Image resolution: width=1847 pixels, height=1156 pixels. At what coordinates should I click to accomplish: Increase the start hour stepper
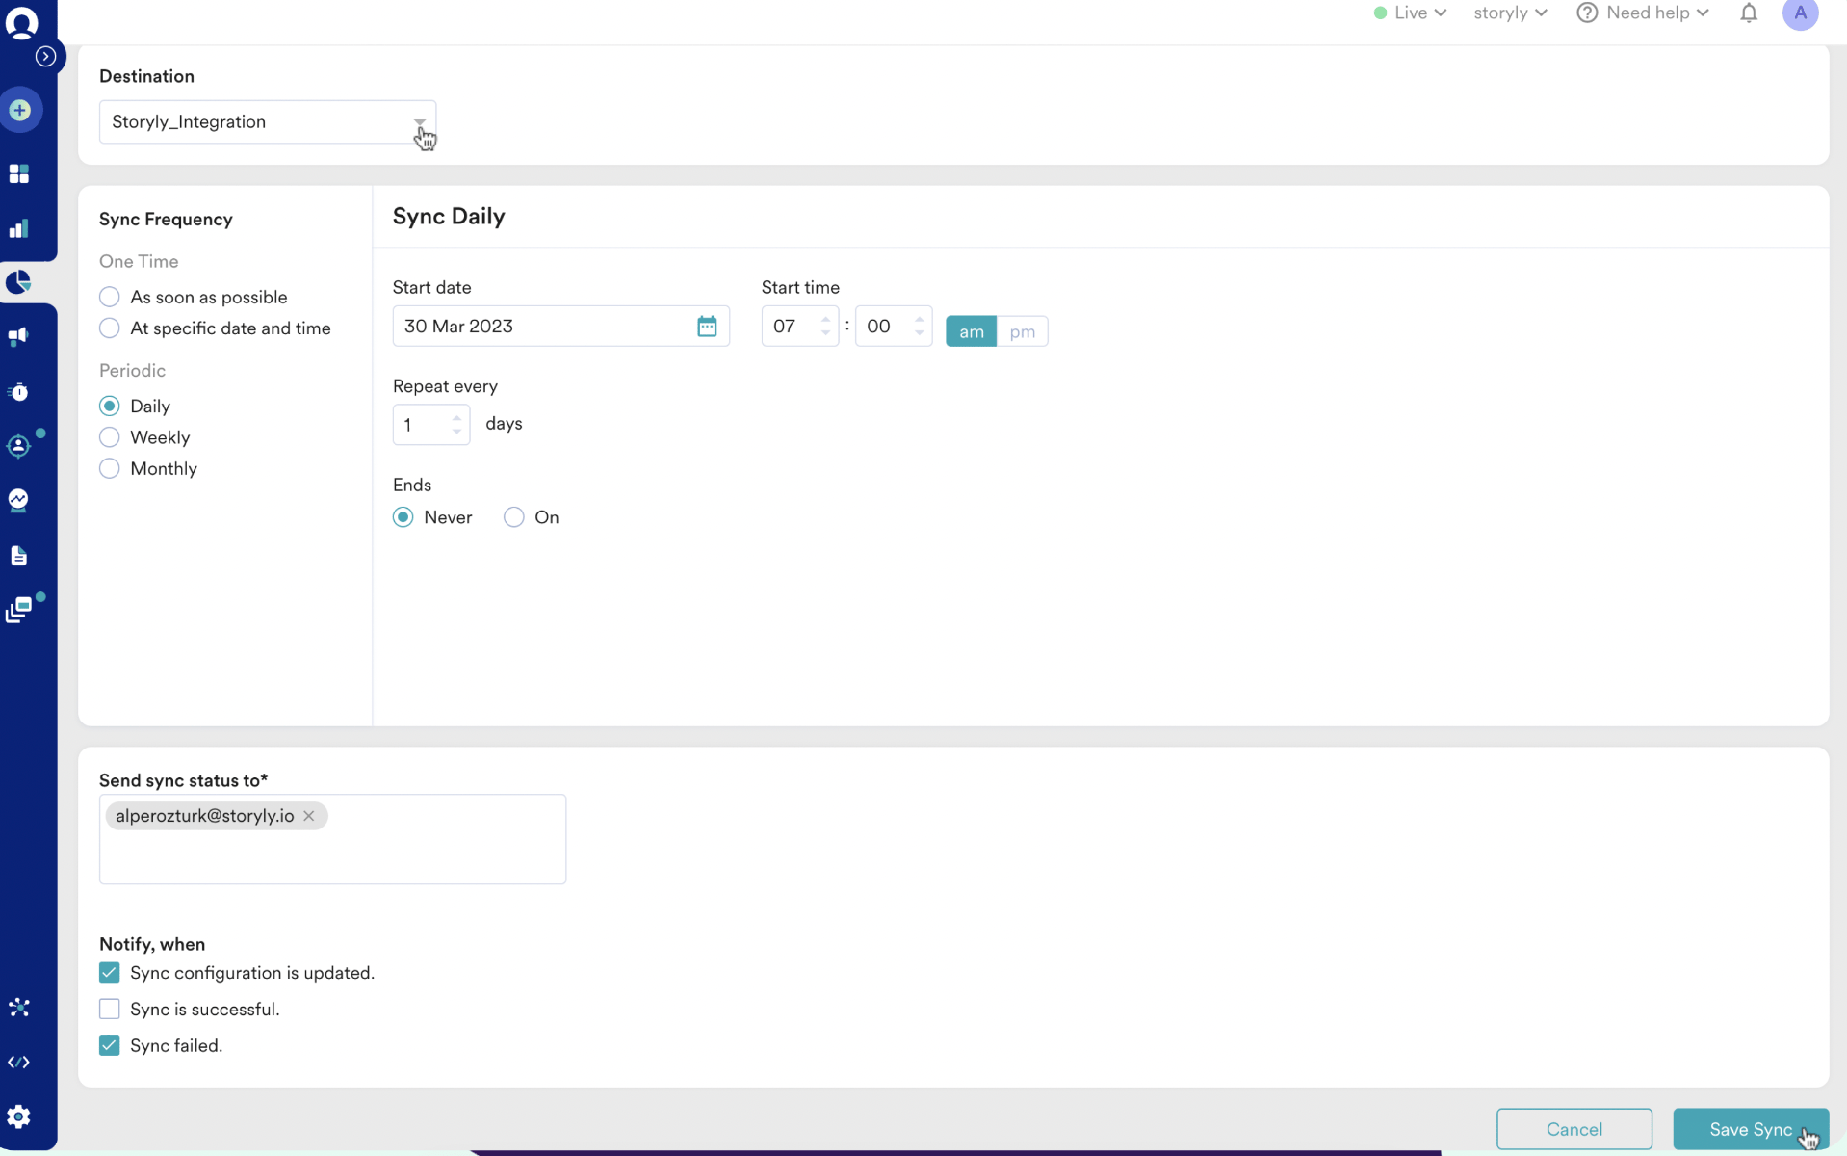(x=825, y=319)
